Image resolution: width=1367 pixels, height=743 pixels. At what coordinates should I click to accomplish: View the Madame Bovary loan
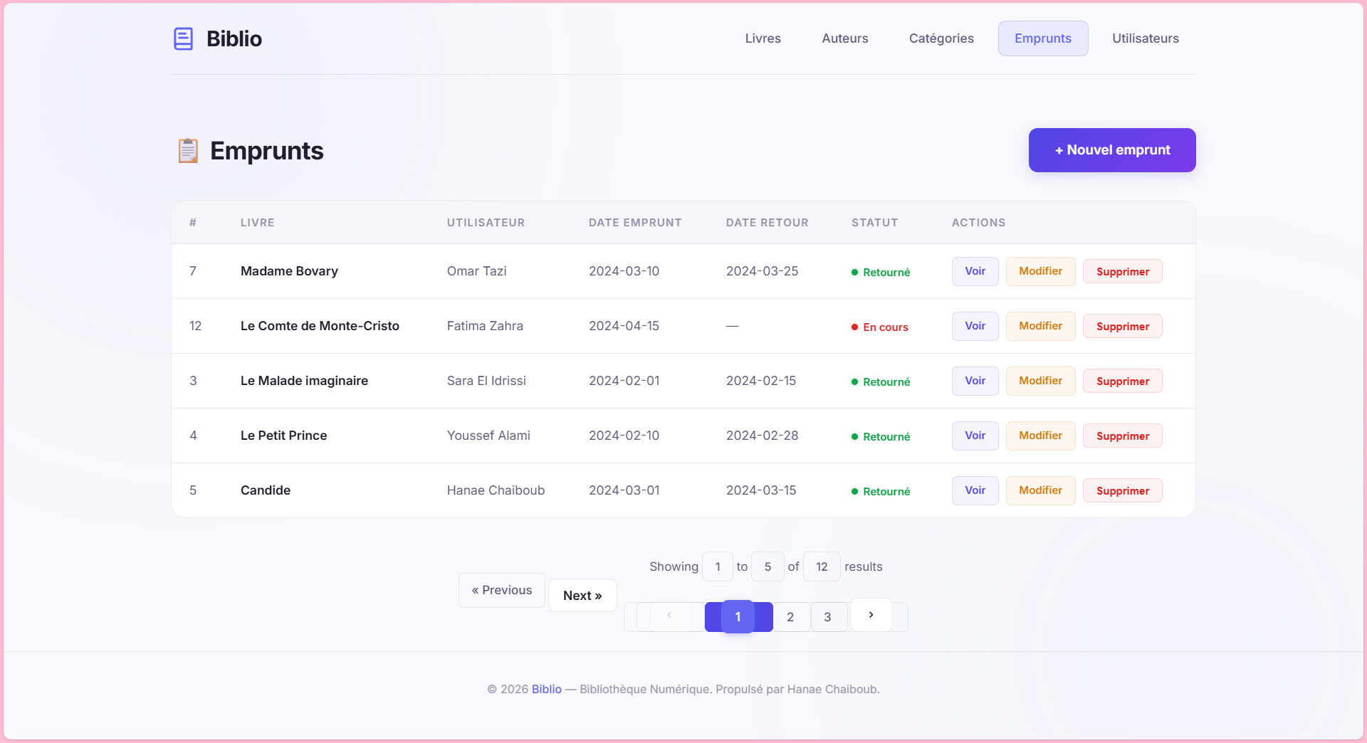click(x=975, y=271)
